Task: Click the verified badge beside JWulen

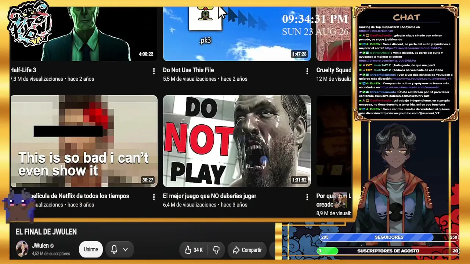Action: (52, 246)
